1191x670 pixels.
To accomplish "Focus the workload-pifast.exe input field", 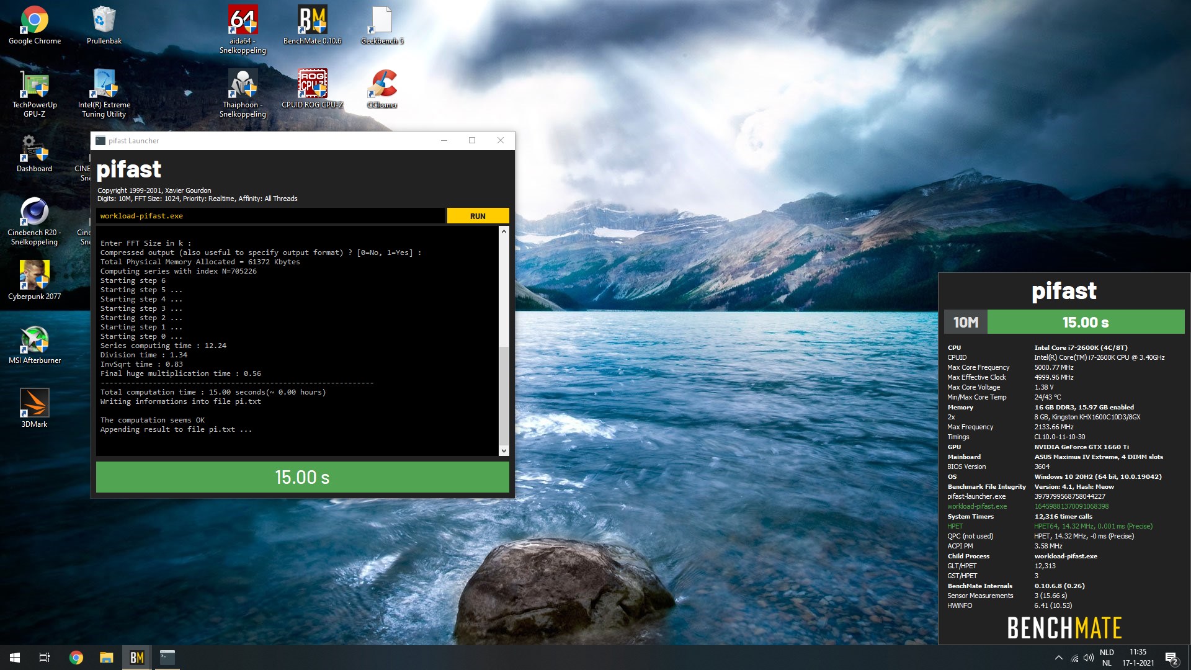I will pos(270,216).
